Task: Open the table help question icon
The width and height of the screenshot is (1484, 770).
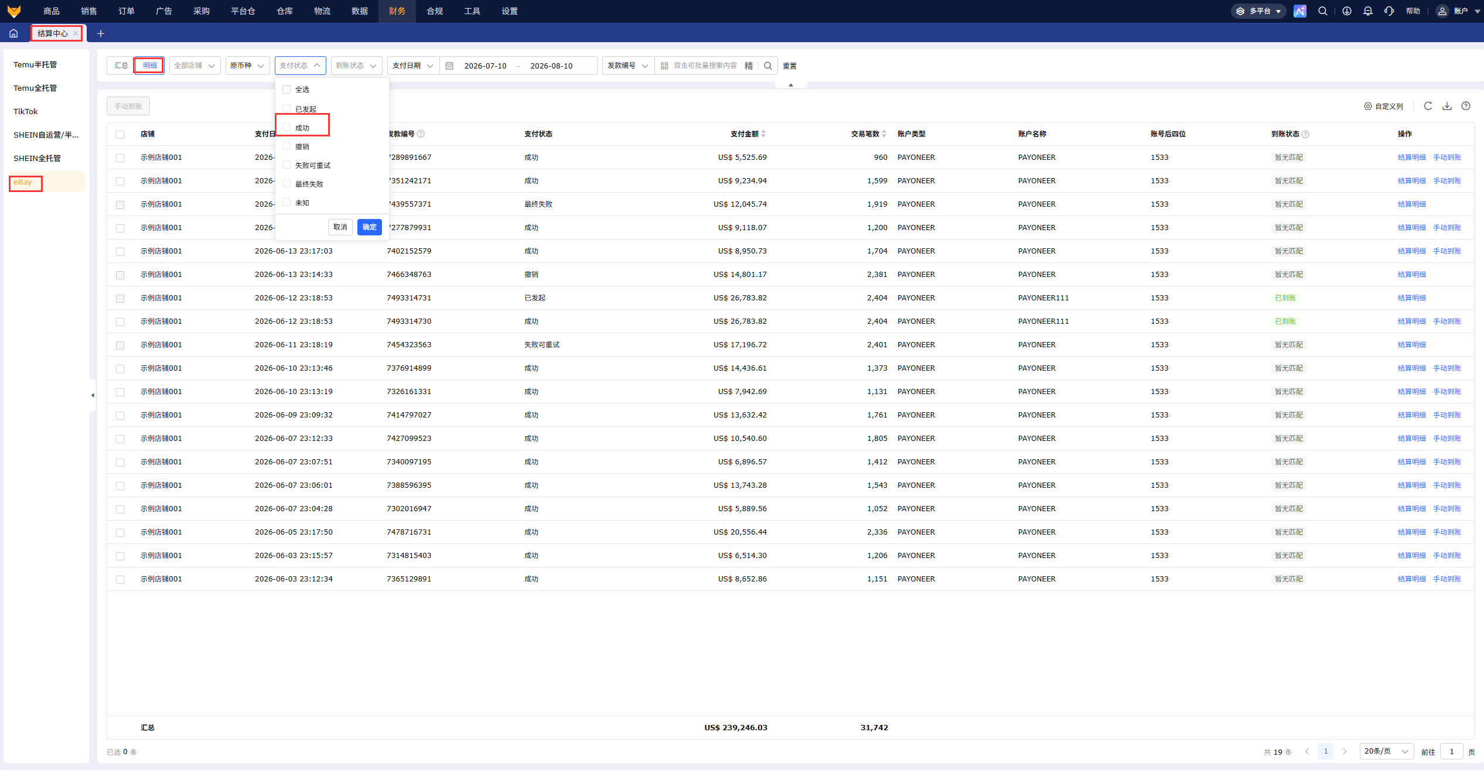Action: click(1466, 106)
